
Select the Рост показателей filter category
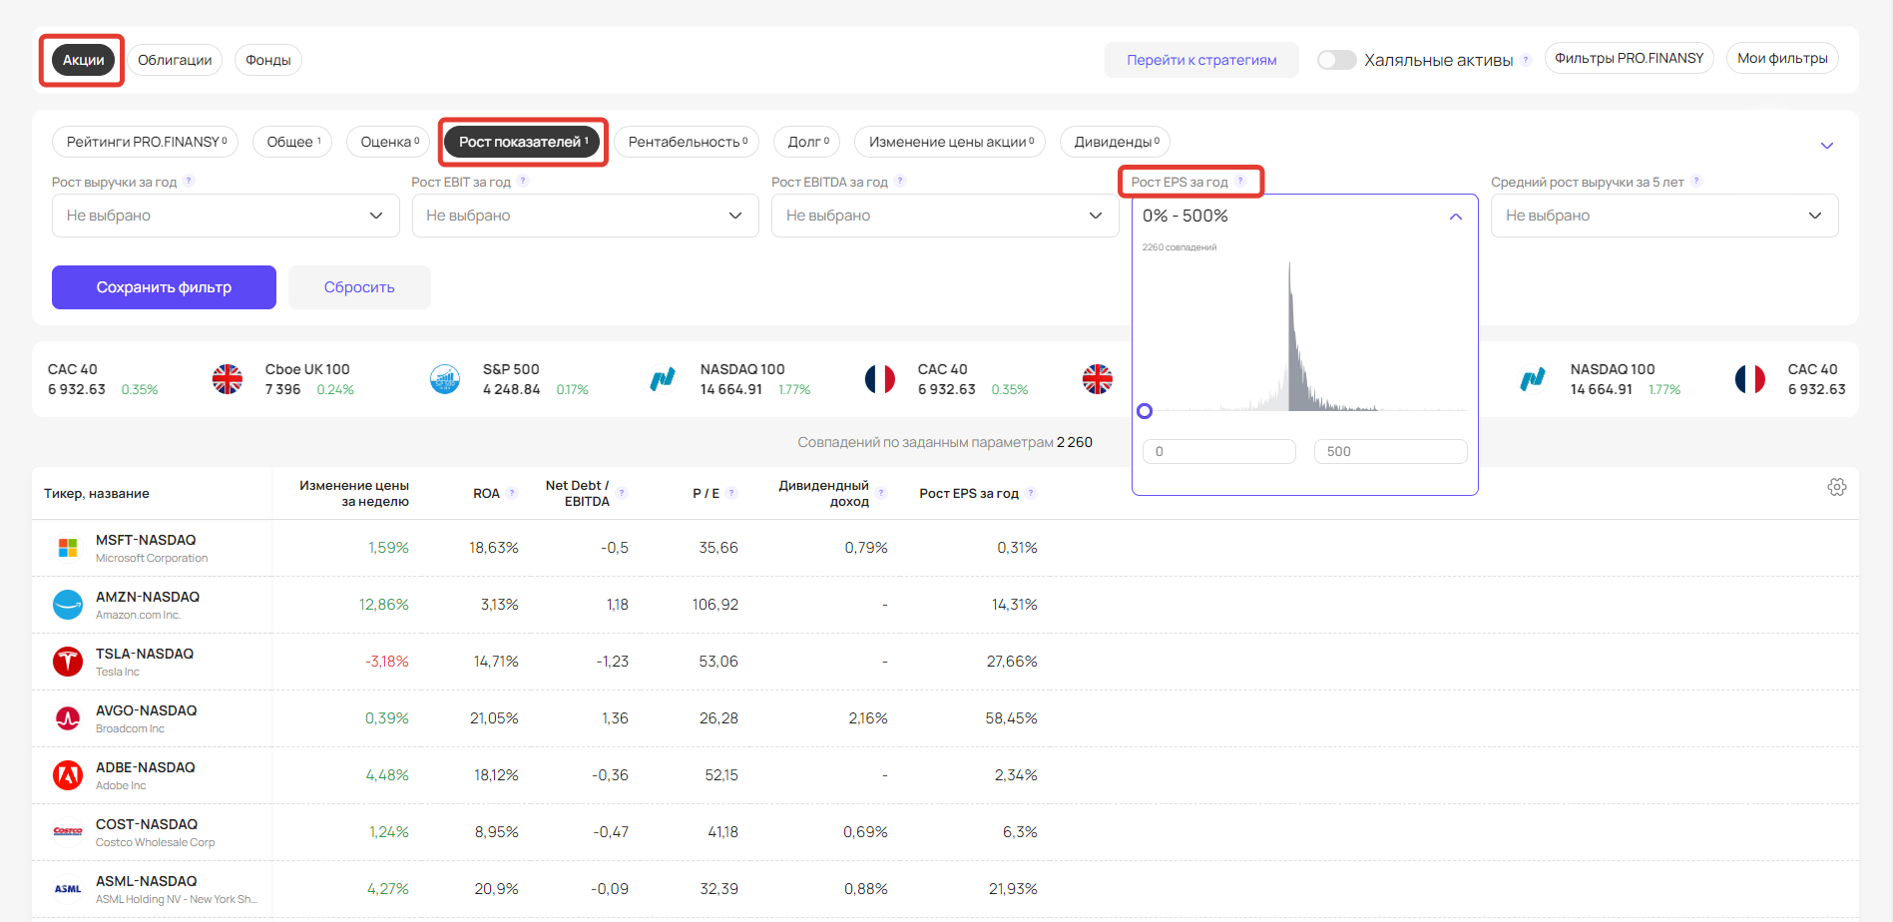[523, 142]
